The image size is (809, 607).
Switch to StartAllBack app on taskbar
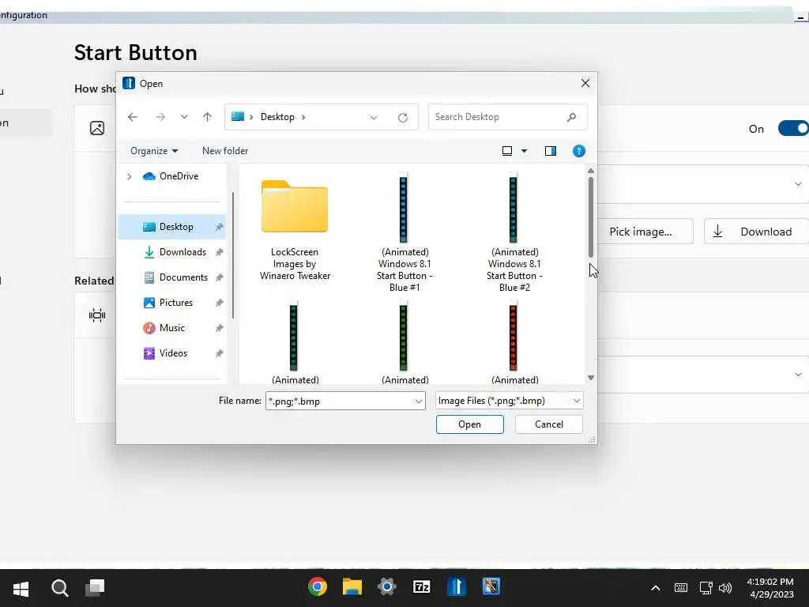(457, 587)
